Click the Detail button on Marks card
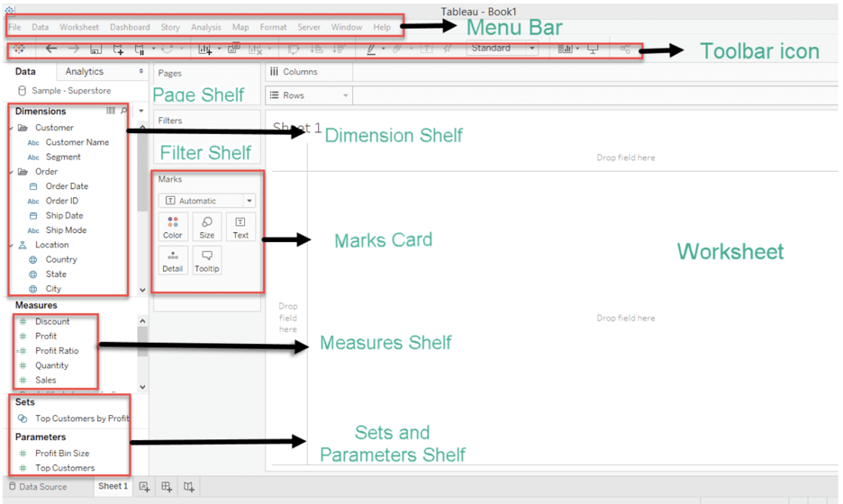This screenshot has width=843, height=504. 173,261
